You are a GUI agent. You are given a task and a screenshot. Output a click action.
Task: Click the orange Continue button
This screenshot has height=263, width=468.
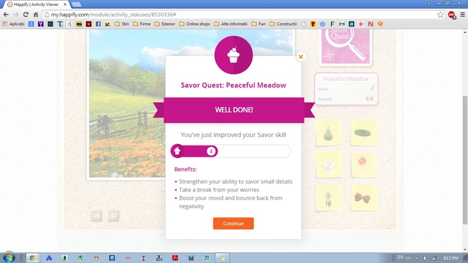pyautogui.click(x=233, y=223)
